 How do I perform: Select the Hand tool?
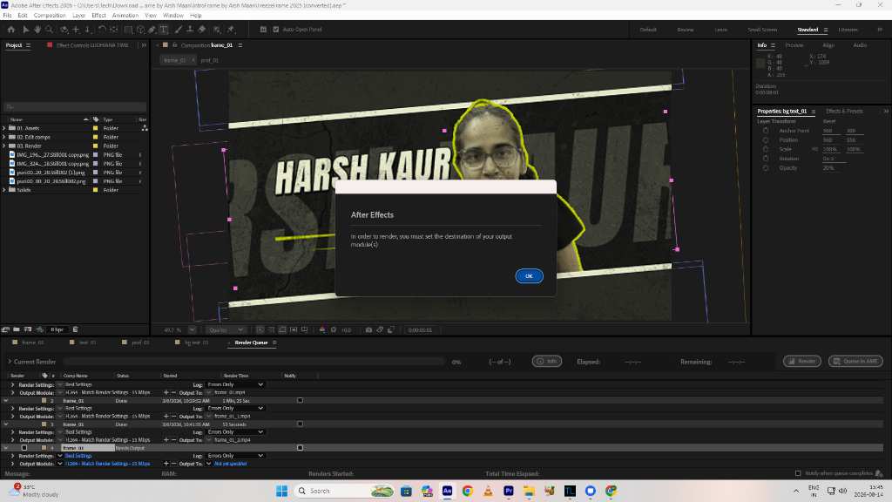click(37, 30)
